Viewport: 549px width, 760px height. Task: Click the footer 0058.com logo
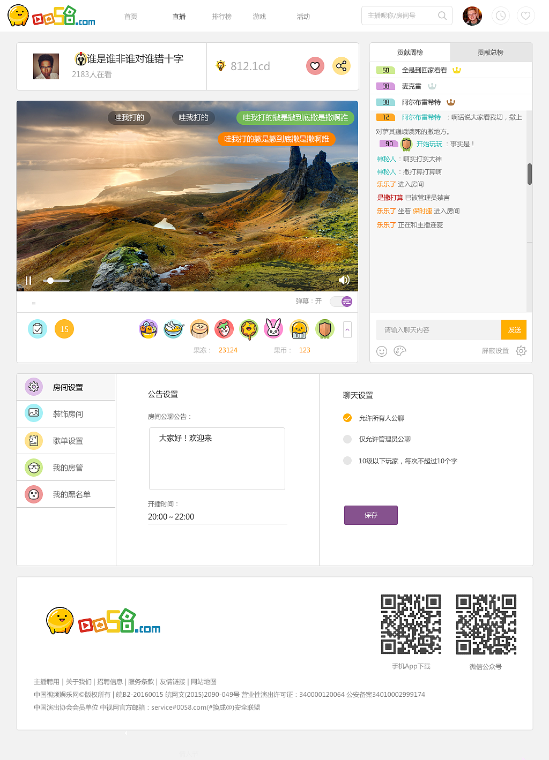click(103, 621)
